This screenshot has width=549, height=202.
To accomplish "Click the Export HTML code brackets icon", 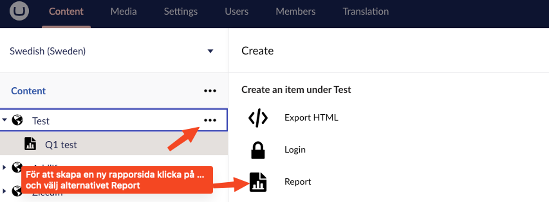I will pos(258,118).
